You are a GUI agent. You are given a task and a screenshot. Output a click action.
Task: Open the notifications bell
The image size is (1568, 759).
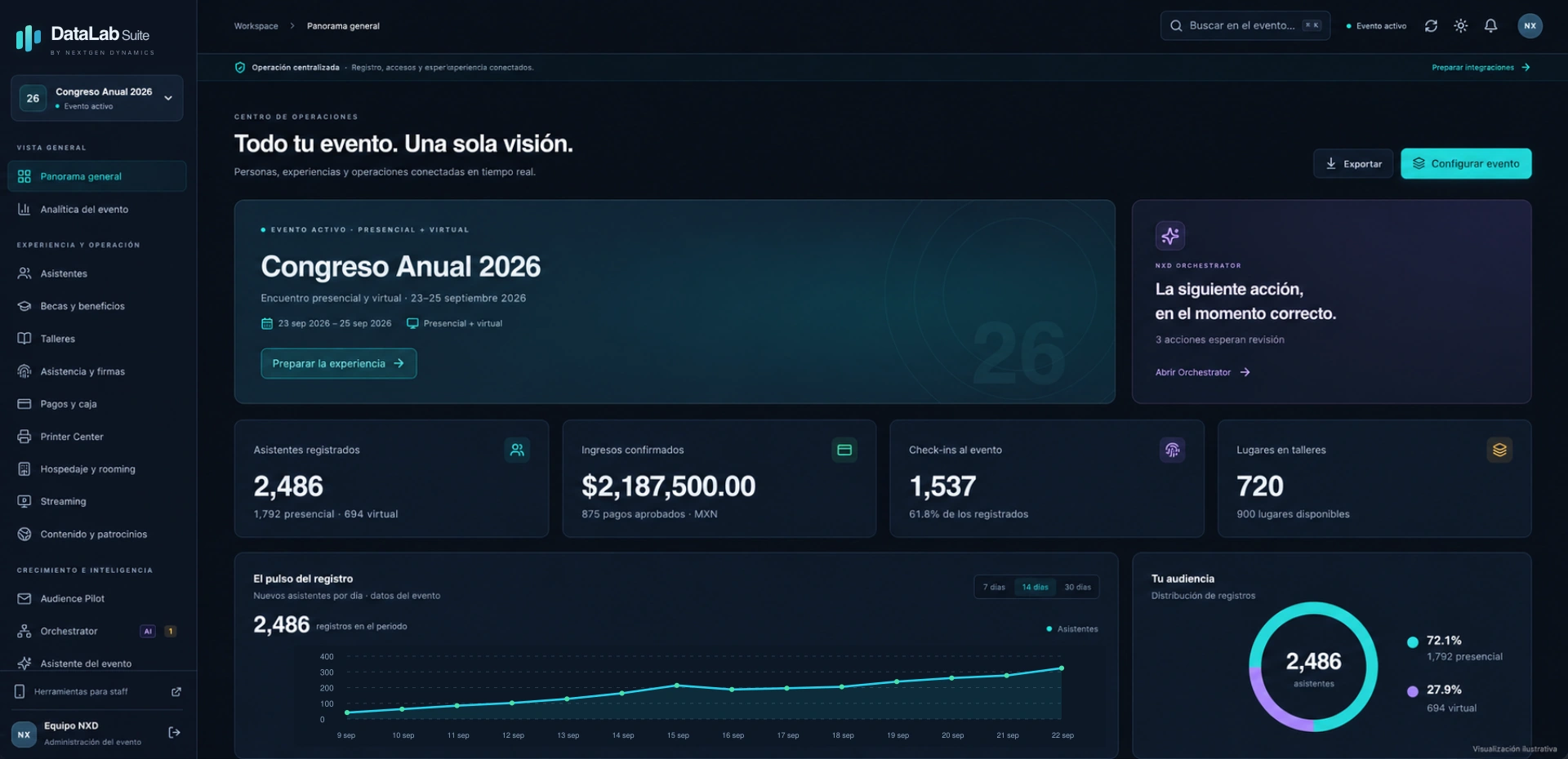[x=1490, y=26]
